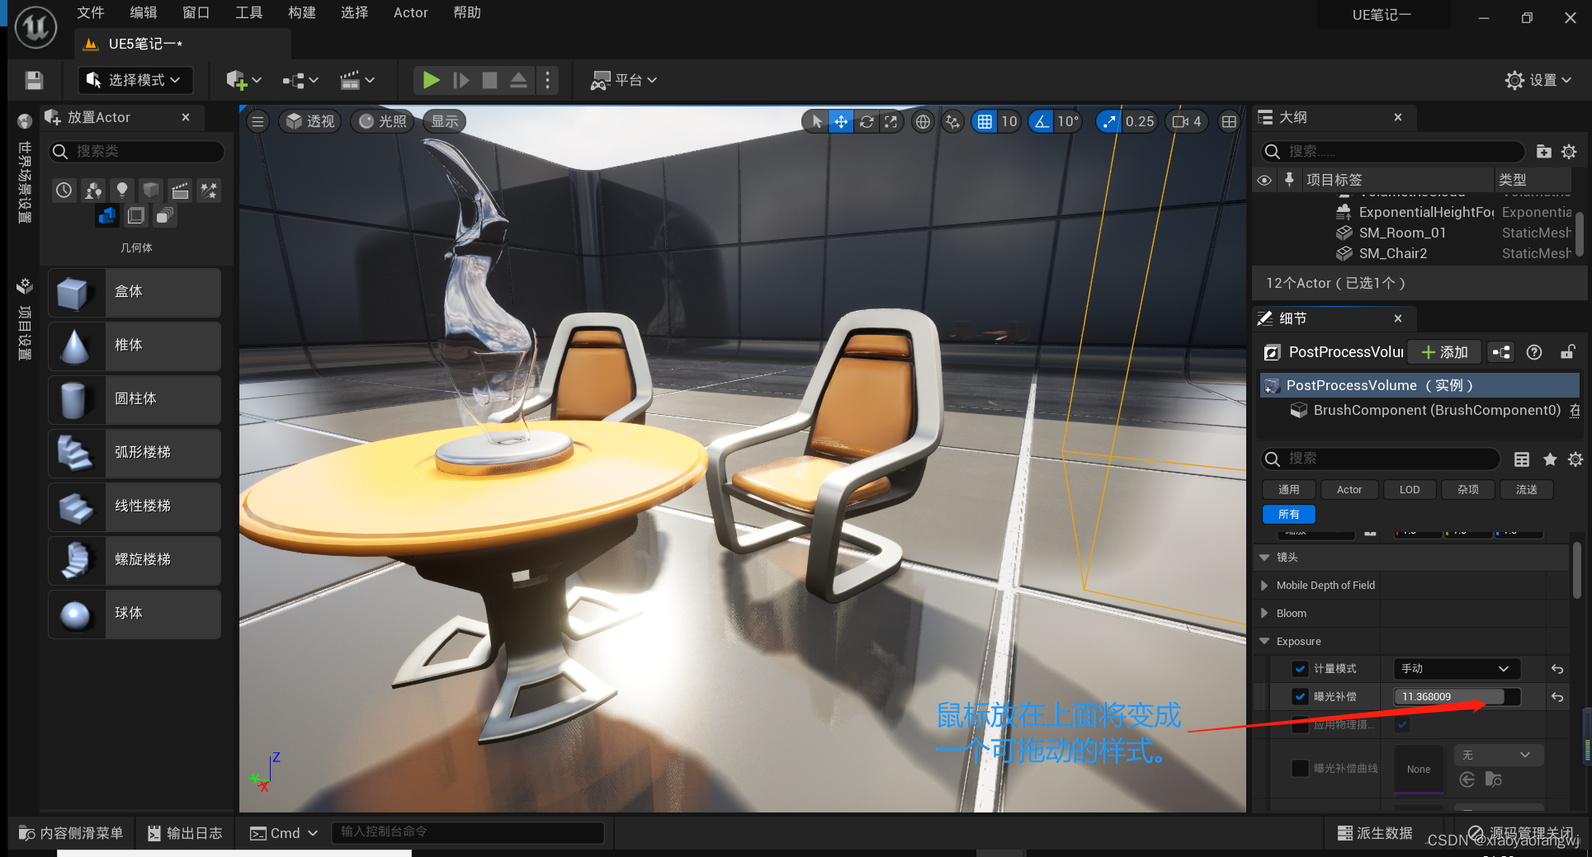
Task: Open play options three-dot menu
Action: [x=547, y=80]
